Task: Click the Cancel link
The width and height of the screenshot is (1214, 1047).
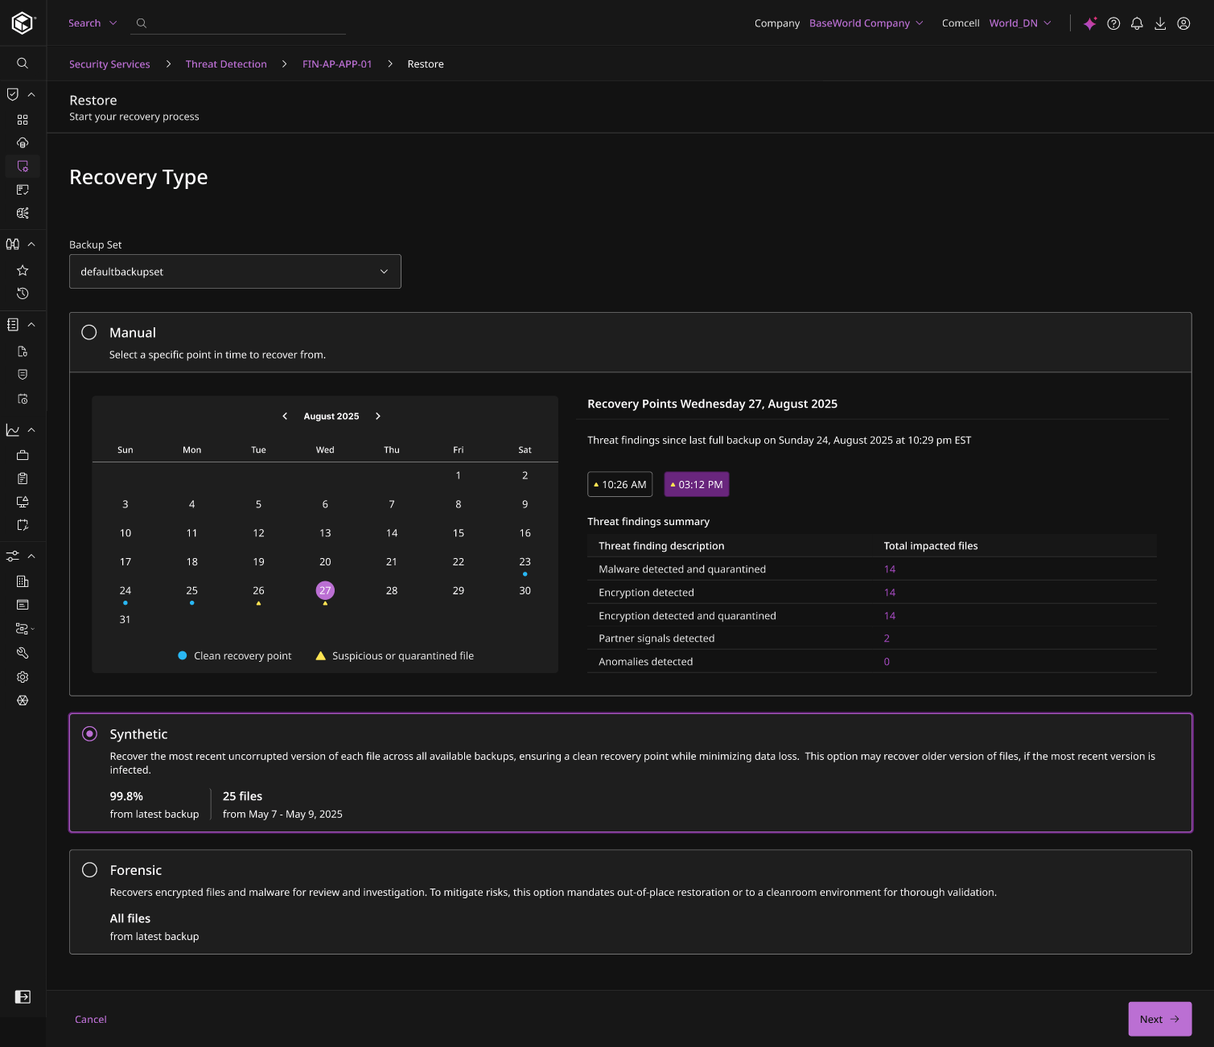Action: pos(91,1020)
